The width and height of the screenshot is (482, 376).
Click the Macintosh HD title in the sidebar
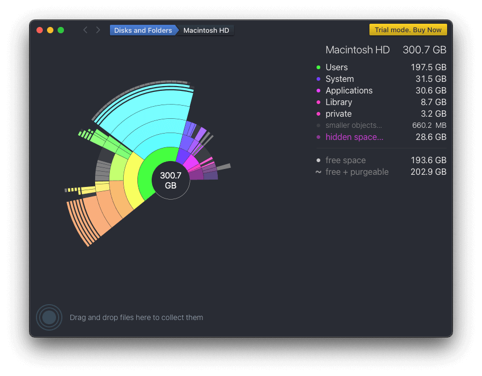(x=357, y=50)
